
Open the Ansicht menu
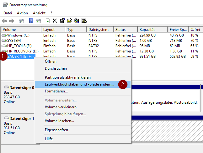coord(39,13)
